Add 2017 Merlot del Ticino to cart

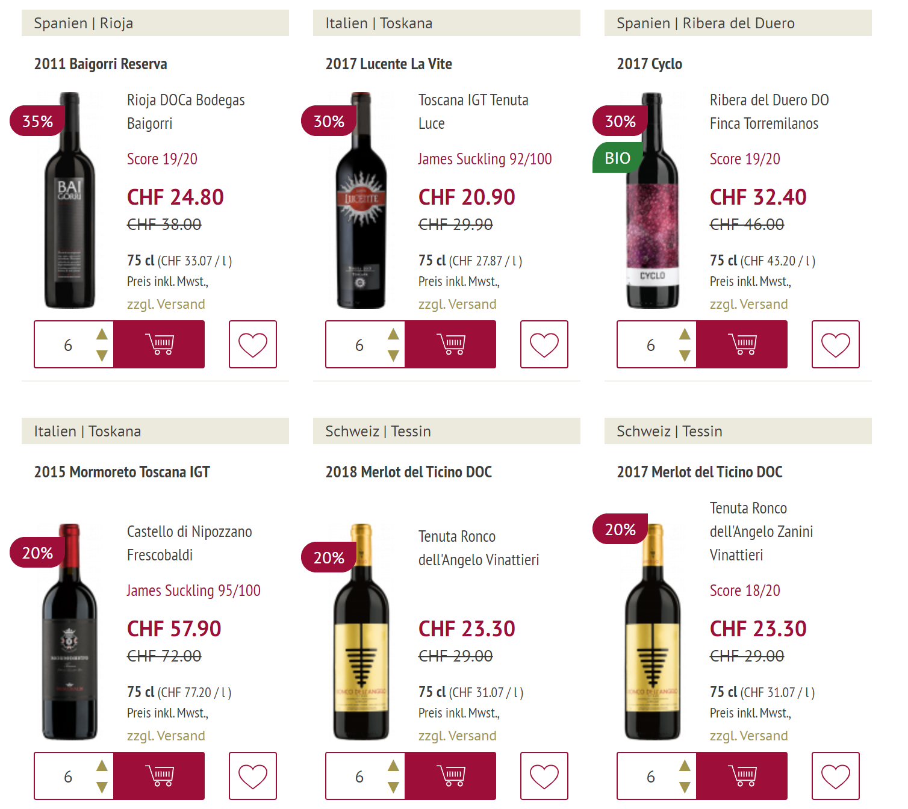pos(742,776)
